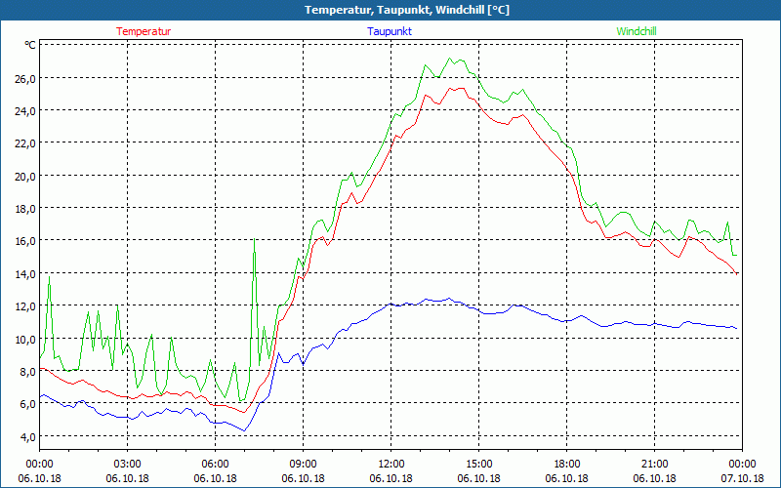
Task: Click the '10,0' y-axis value
Action: coord(25,339)
